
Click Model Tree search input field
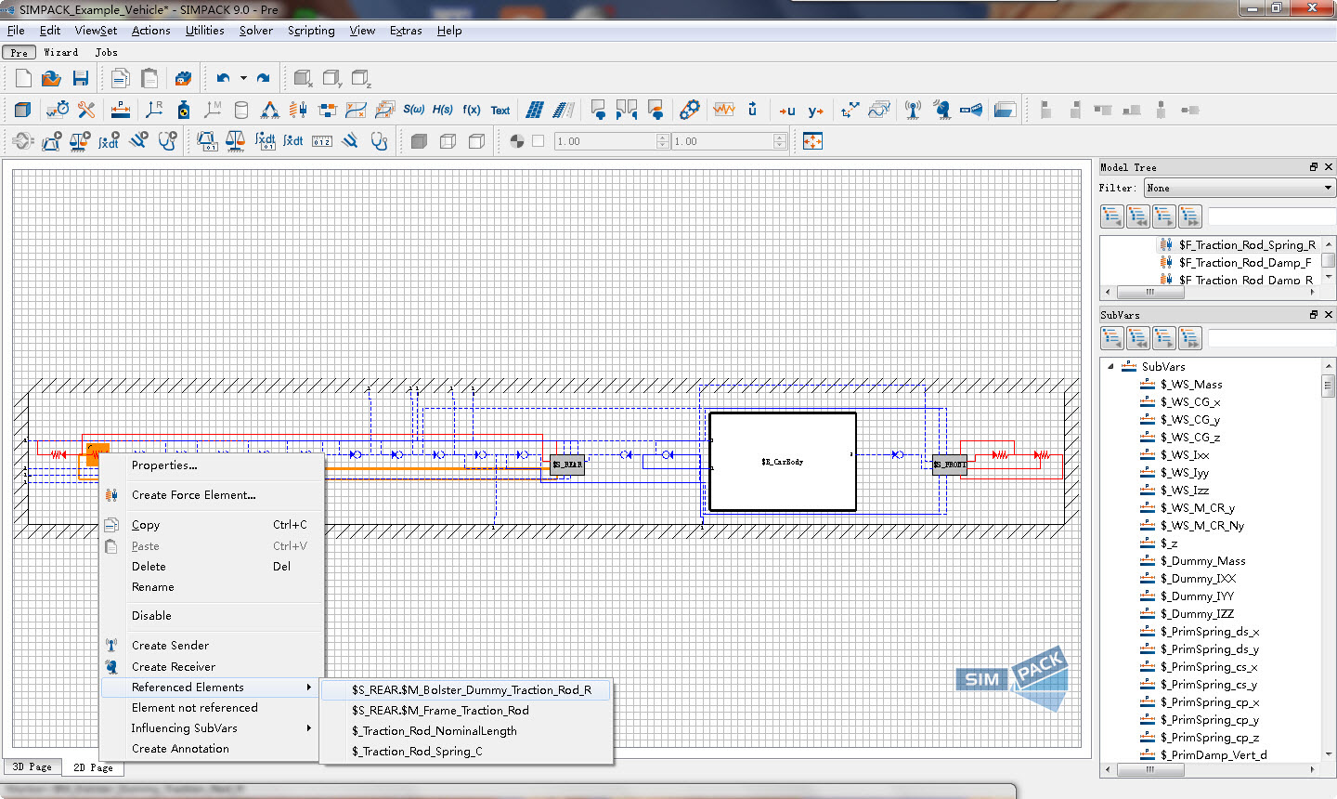coord(1271,216)
